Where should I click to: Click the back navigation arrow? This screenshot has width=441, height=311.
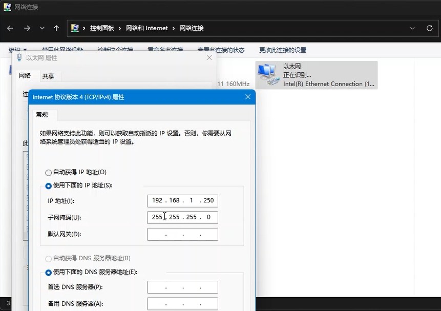click(10, 28)
